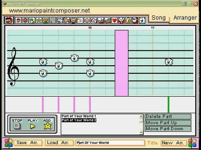
Task: Pick the pig instrument icon
Action: pos(73,20)
